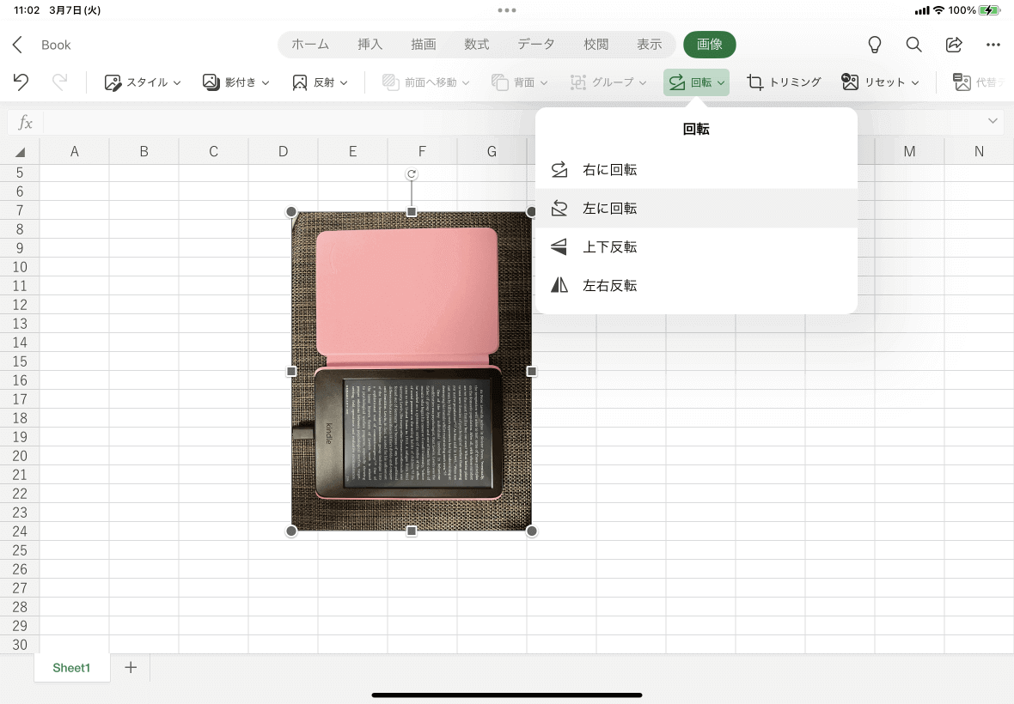Switch to the ホーム tab
Viewport: 1014px width, 704px height.
point(310,45)
